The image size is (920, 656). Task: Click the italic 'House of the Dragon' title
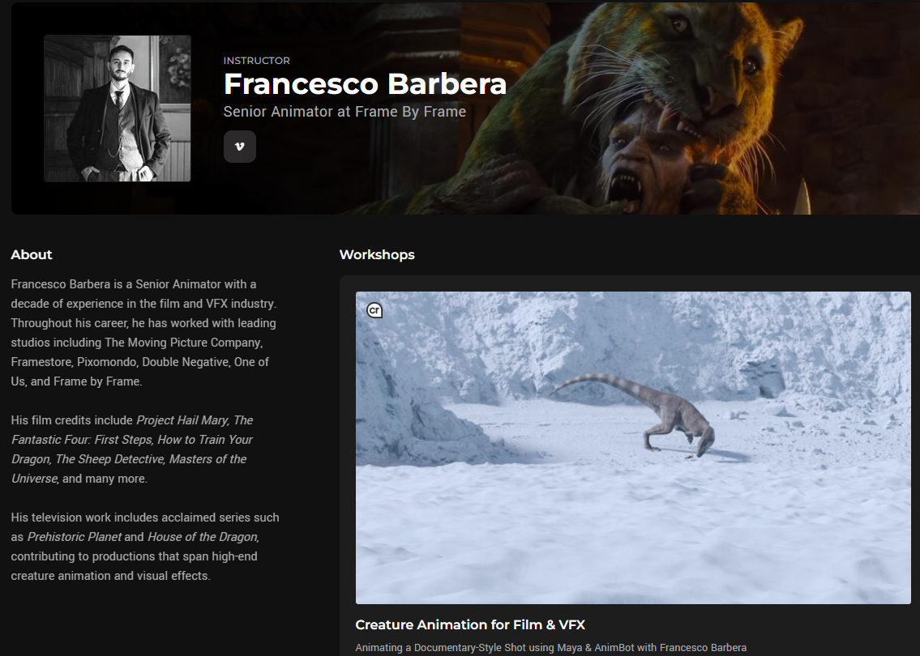pyautogui.click(x=203, y=537)
